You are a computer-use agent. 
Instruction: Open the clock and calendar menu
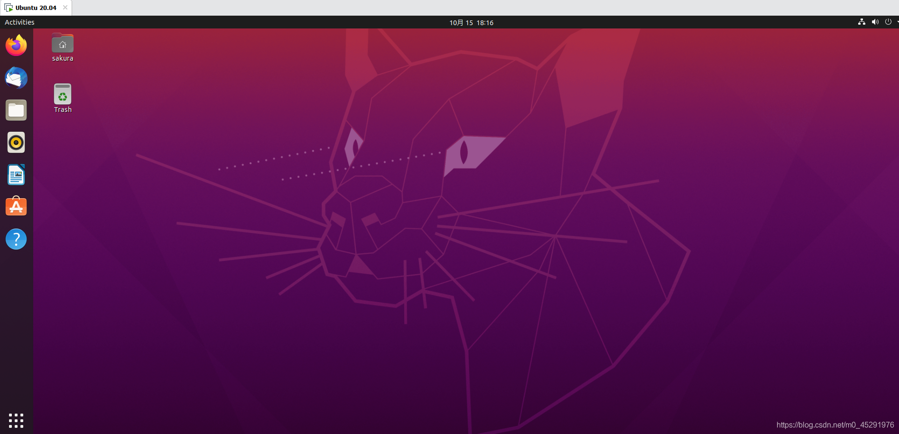471,22
